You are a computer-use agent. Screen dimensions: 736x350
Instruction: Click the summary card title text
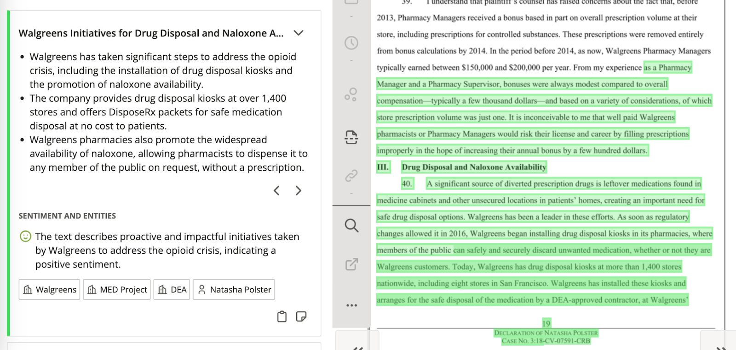pyautogui.click(x=151, y=33)
